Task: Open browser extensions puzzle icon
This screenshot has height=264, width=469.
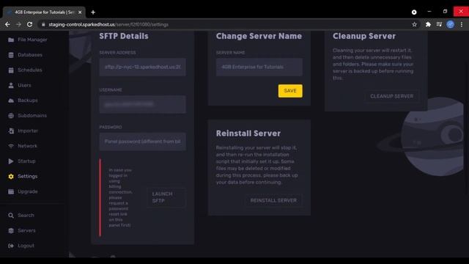Action: (428, 24)
